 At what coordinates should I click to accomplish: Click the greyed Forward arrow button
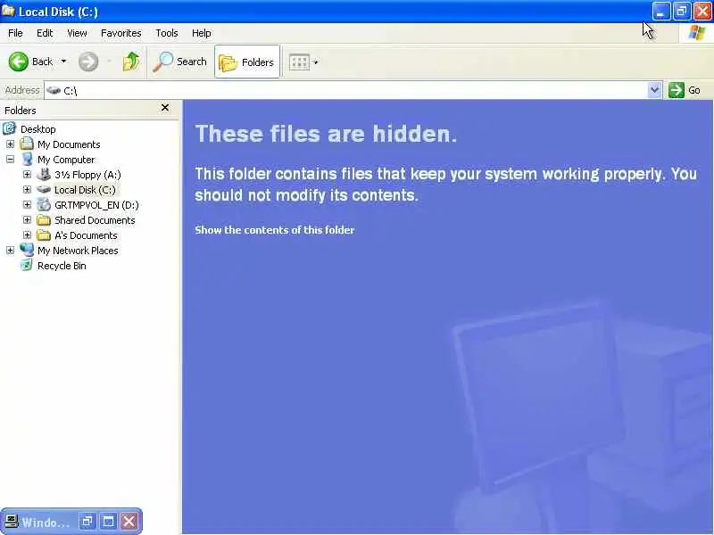tap(88, 62)
